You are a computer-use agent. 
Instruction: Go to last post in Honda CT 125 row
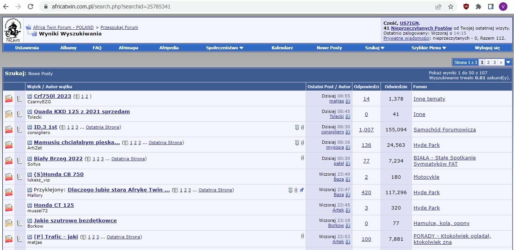(x=348, y=210)
